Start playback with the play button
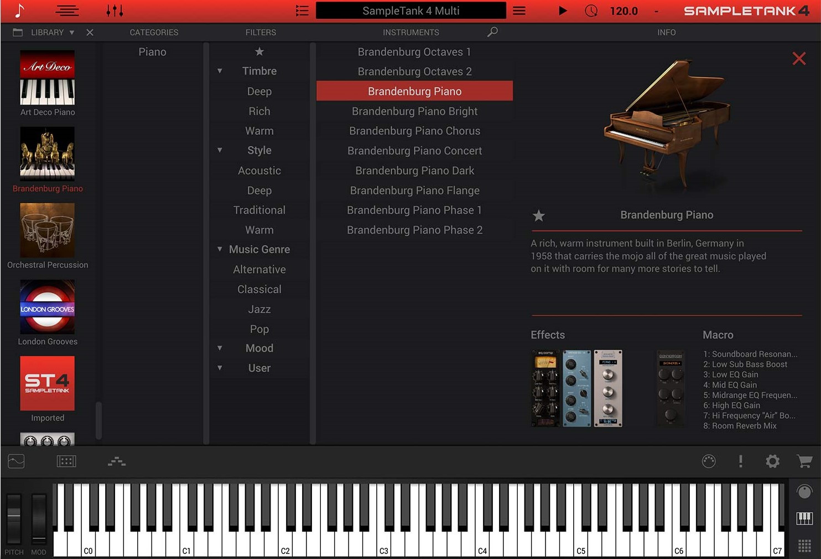The width and height of the screenshot is (821, 559). click(563, 10)
